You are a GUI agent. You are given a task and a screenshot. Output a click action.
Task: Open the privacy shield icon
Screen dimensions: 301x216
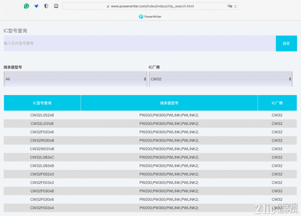46,6
